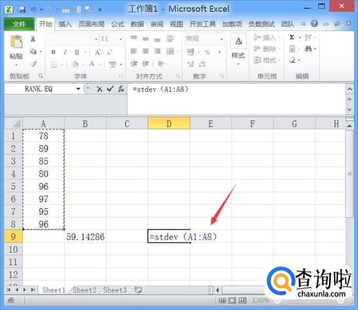Click the Format cells button
This screenshot has width=358, height=310.
267,60
